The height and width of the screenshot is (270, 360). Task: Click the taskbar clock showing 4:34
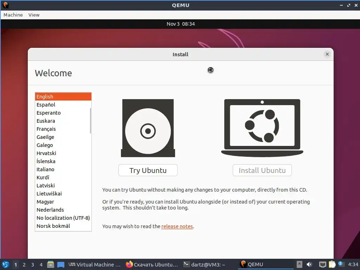tap(353, 265)
